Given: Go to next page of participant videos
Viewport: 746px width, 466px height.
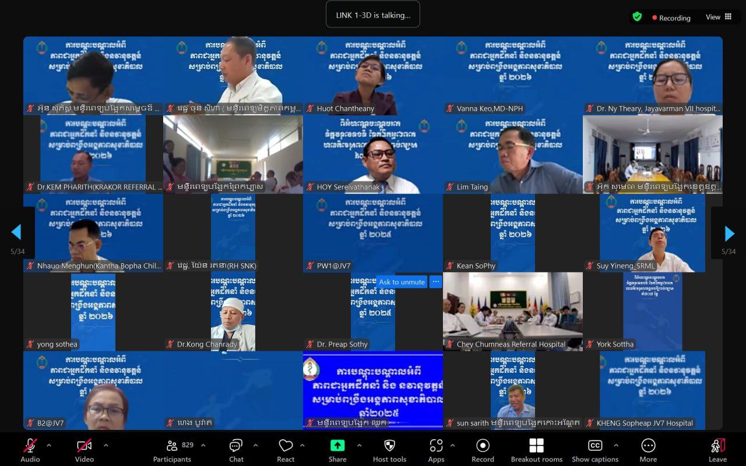Looking at the screenshot, I should [729, 233].
